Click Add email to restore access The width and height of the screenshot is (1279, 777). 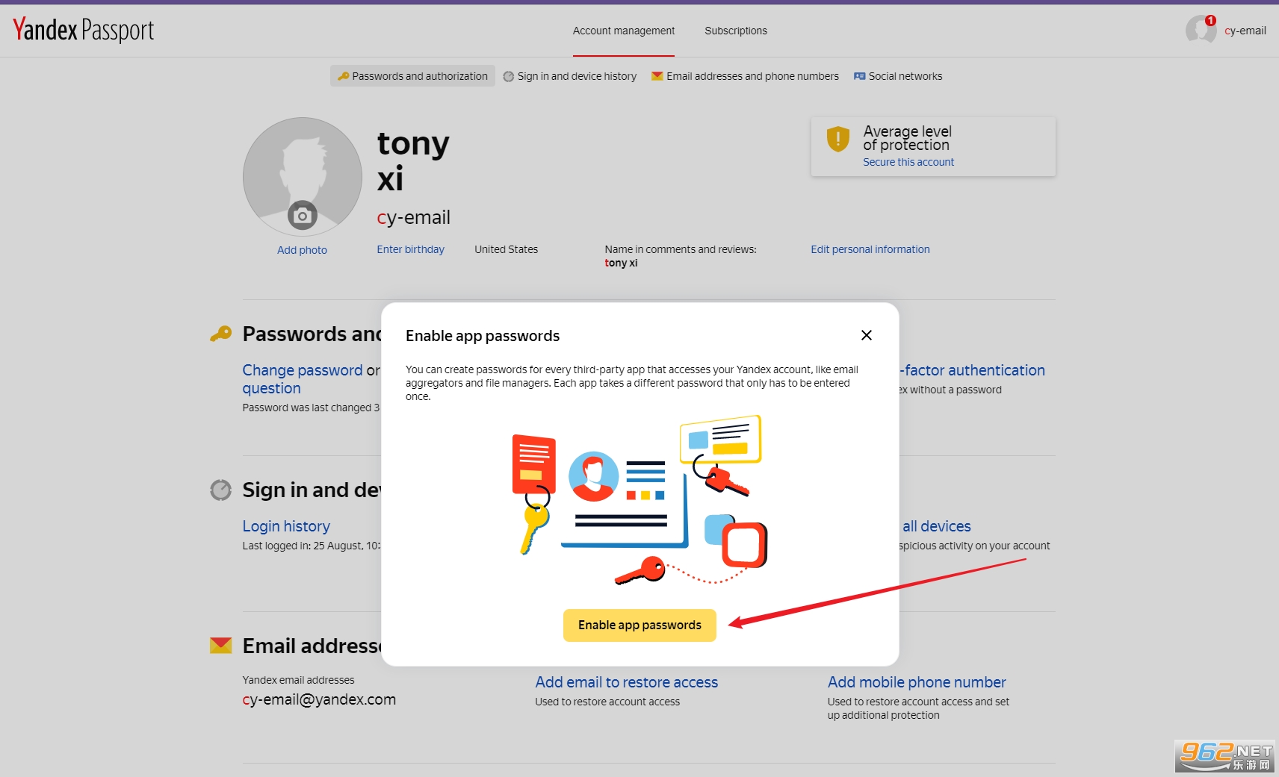tap(626, 682)
